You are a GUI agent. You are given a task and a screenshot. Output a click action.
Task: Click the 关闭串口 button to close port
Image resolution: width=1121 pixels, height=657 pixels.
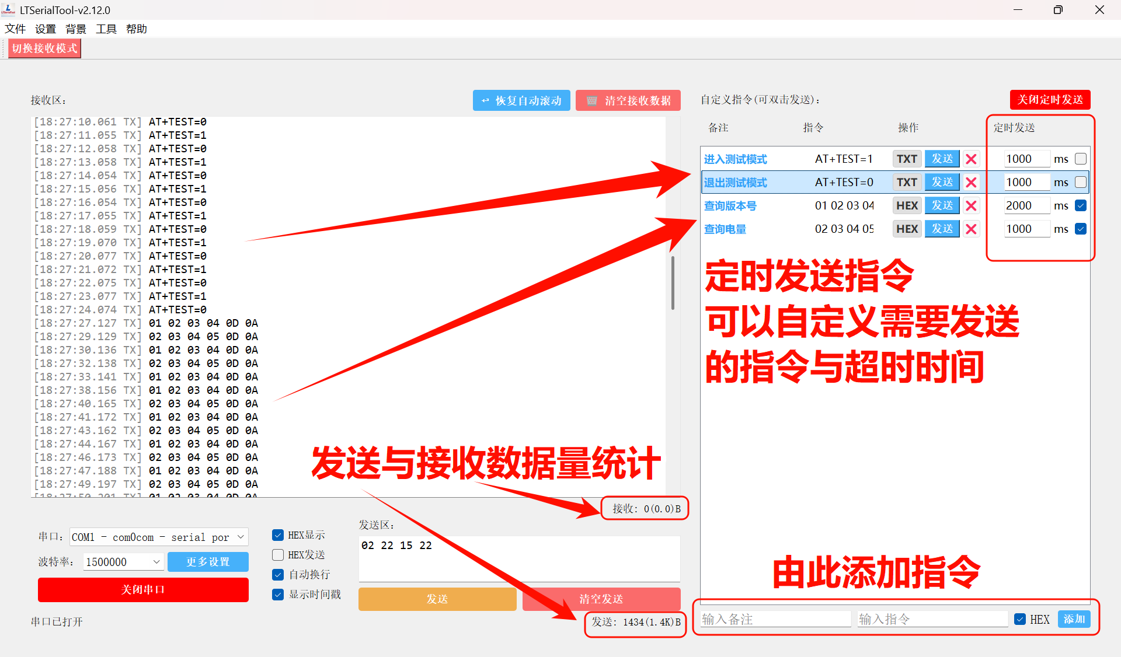pos(143,589)
